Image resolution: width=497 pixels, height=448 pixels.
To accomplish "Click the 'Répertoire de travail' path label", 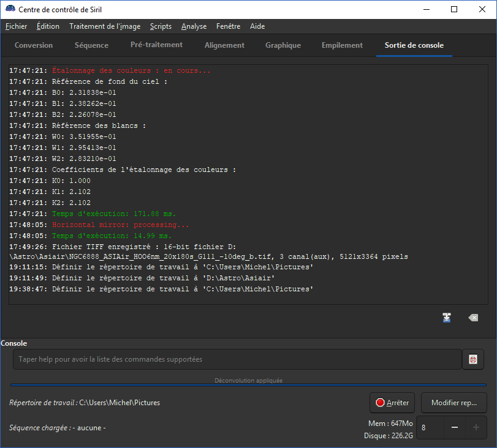I will 85,403.
